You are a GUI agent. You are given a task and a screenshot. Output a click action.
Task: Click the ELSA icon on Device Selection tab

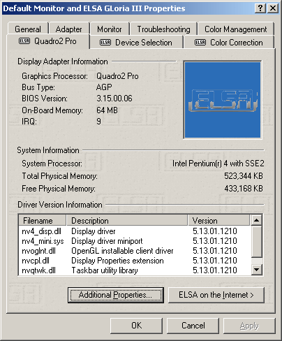(x=105, y=43)
